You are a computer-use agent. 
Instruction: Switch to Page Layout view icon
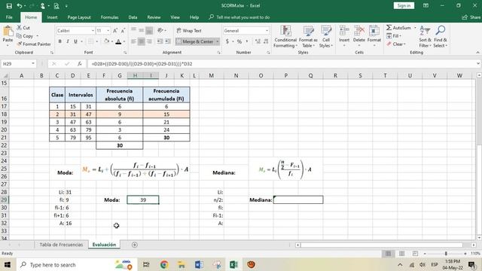401,254
